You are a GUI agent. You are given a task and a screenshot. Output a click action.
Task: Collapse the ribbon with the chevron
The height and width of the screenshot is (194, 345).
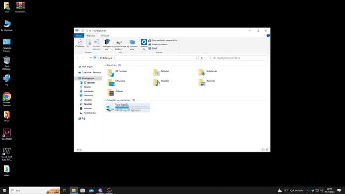pyautogui.click(x=264, y=36)
